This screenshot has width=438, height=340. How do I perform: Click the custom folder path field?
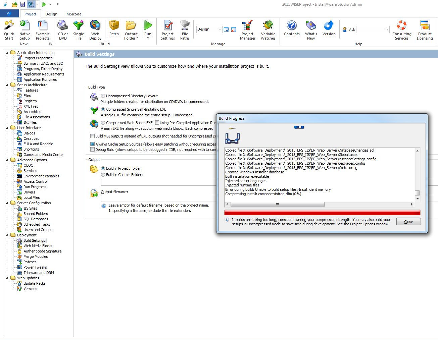pyautogui.click(x=158, y=182)
